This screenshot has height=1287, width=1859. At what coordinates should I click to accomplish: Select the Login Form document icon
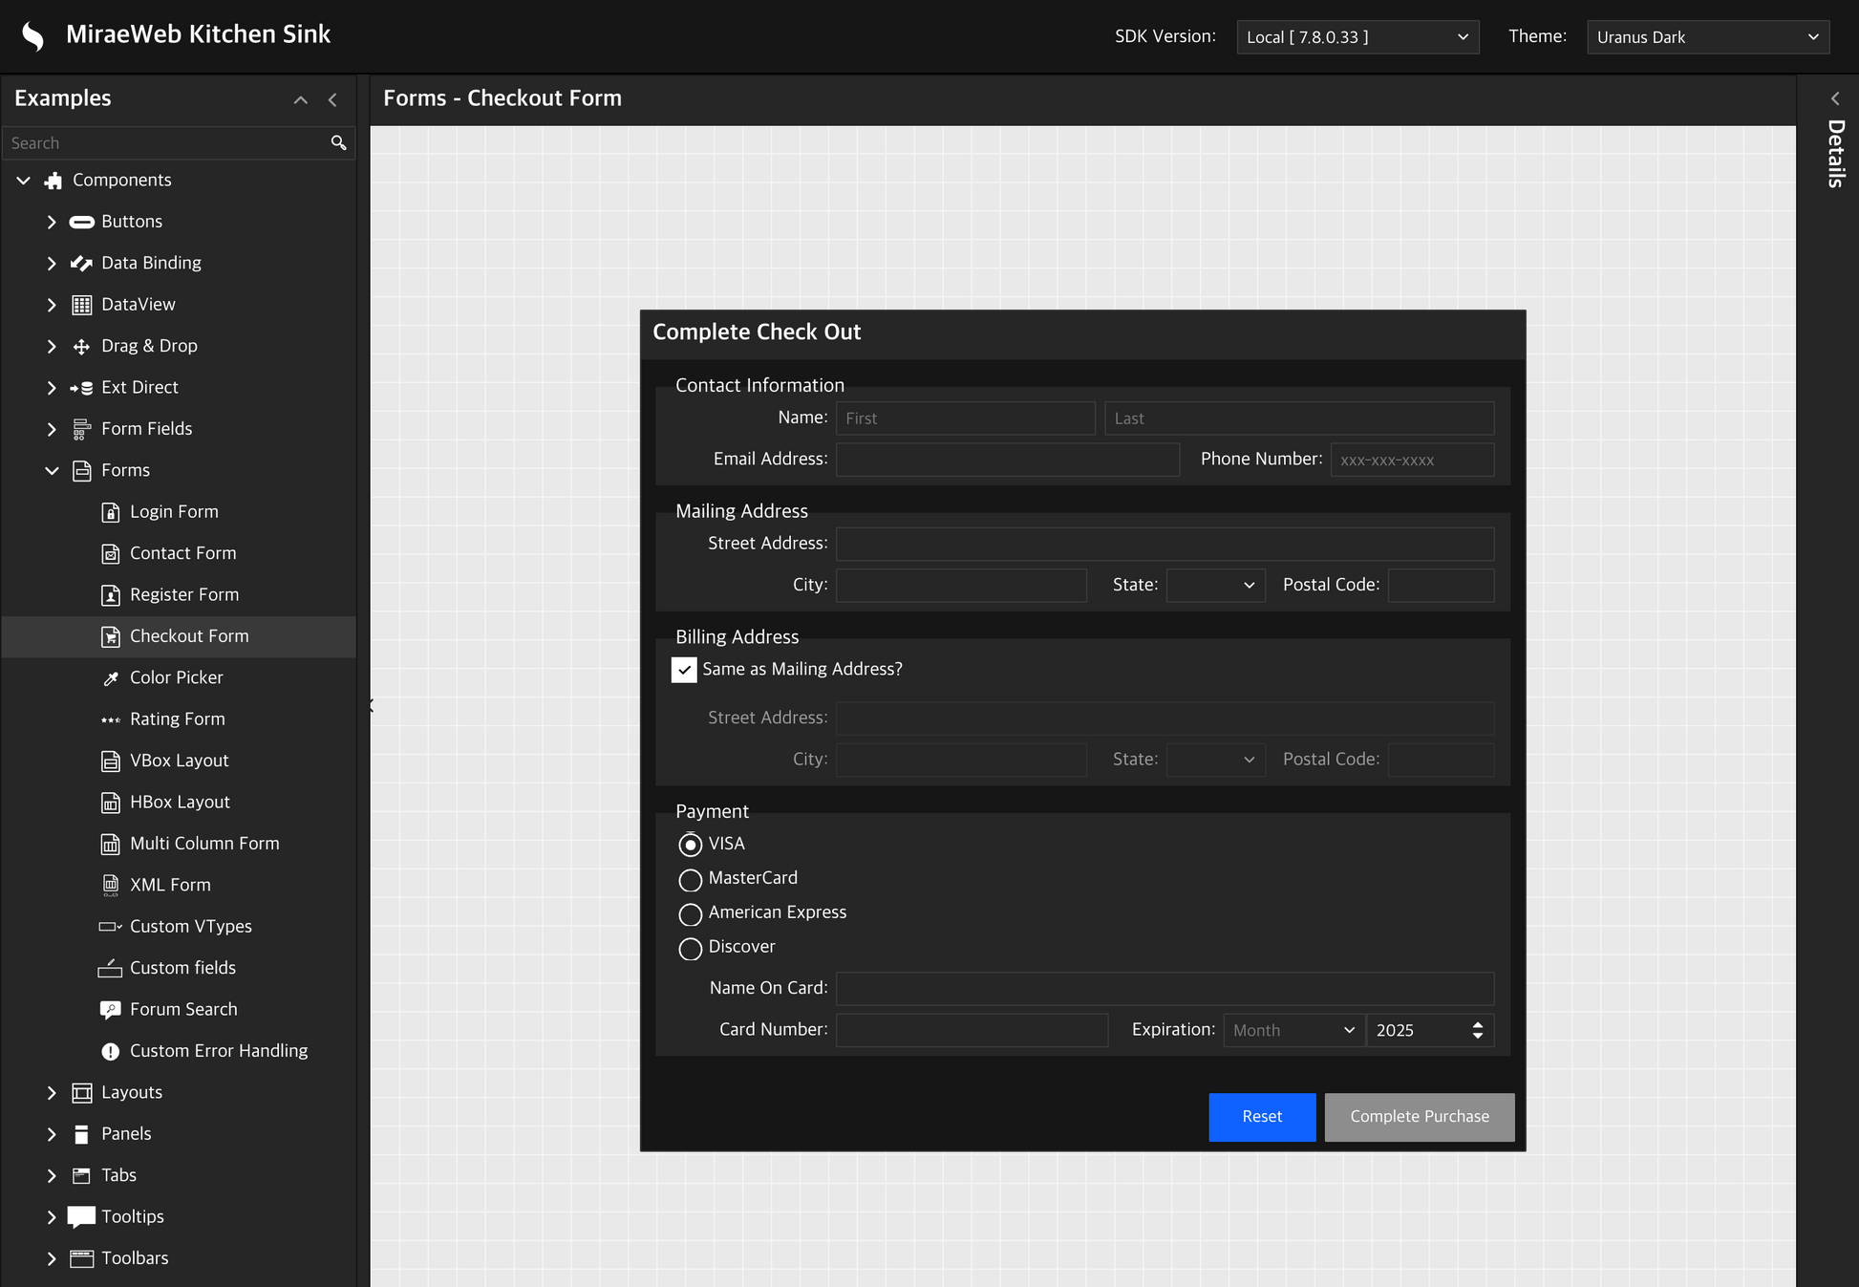click(x=111, y=511)
